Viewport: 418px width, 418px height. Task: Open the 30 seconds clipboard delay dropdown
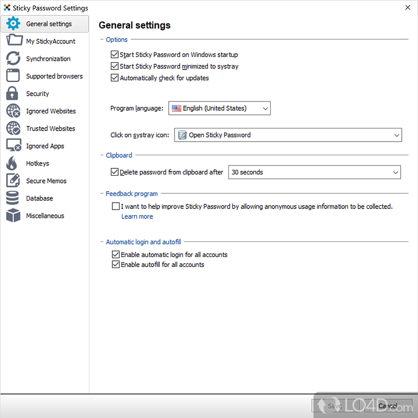(x=315, y=172)
